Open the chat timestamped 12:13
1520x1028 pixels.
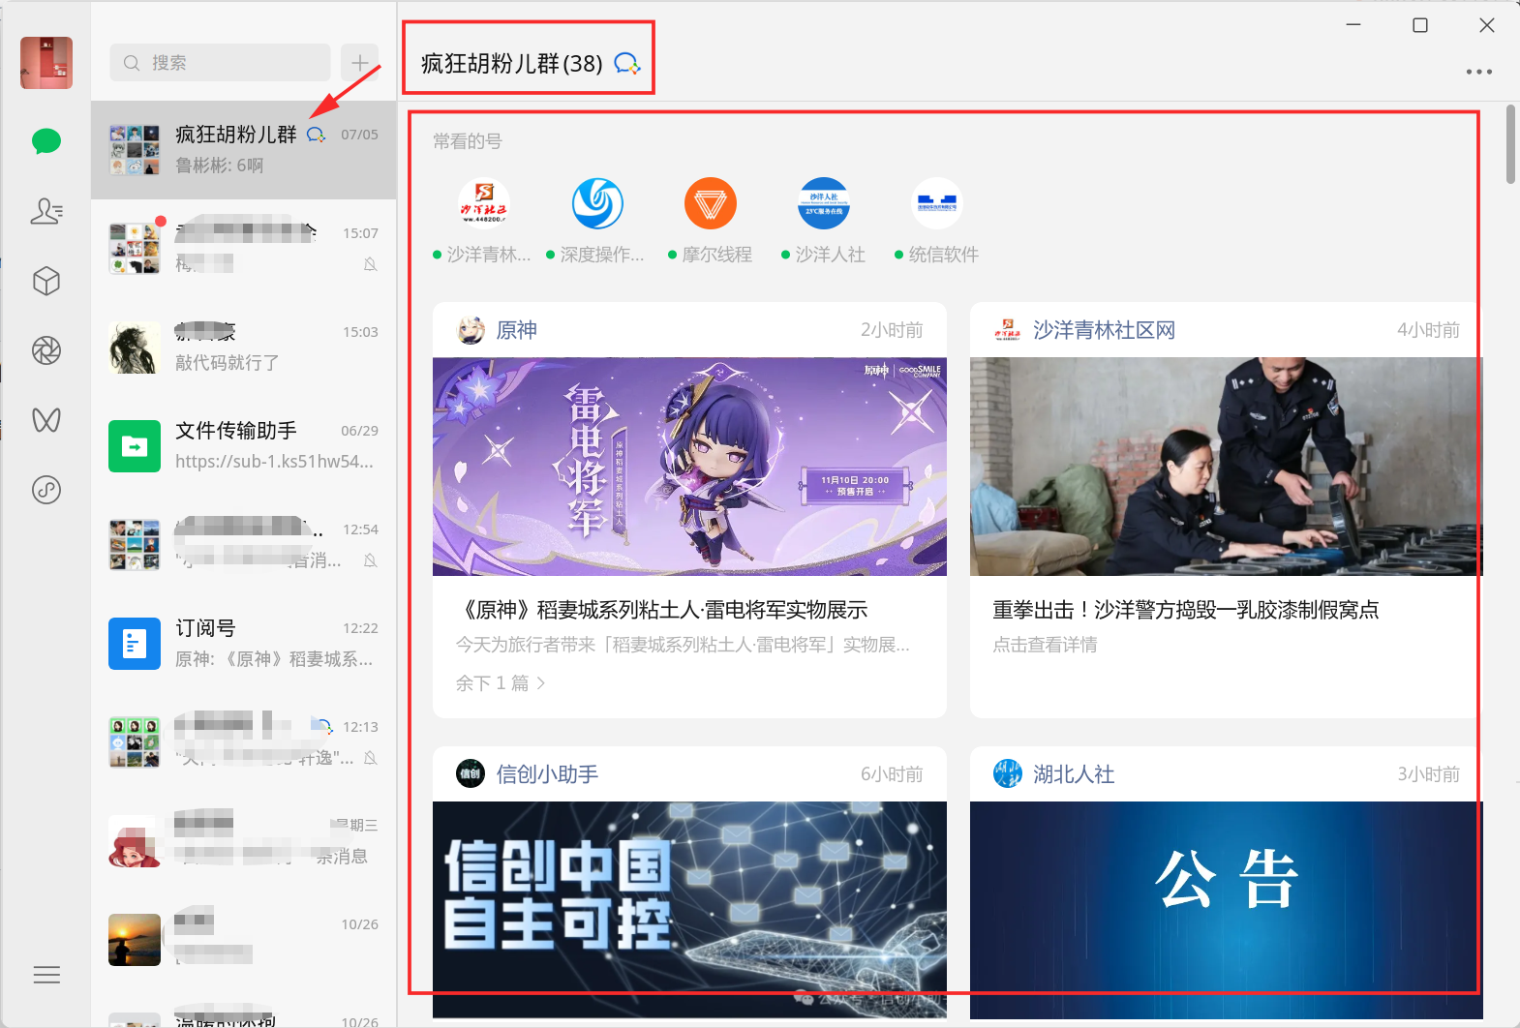coord(244,742)
